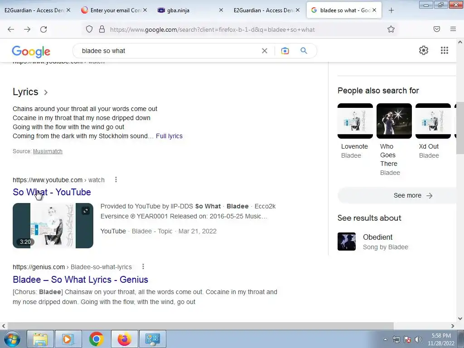Screen dimensions: 464x348
Task: Expand the video preview on the thumbnail
Action: [86, 211]
